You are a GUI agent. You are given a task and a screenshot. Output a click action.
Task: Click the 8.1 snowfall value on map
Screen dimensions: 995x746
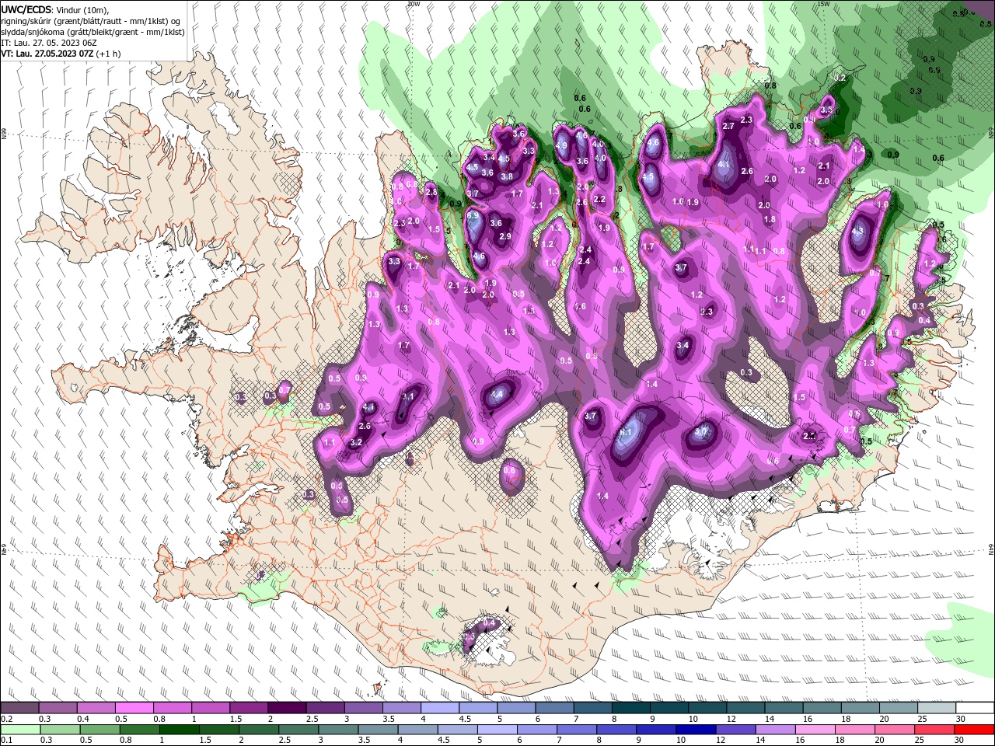[627, 432]
